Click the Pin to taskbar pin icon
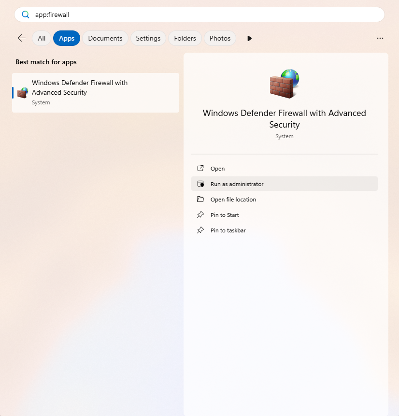399x416 pixels. pyautogui.click(x=200, y=230)
